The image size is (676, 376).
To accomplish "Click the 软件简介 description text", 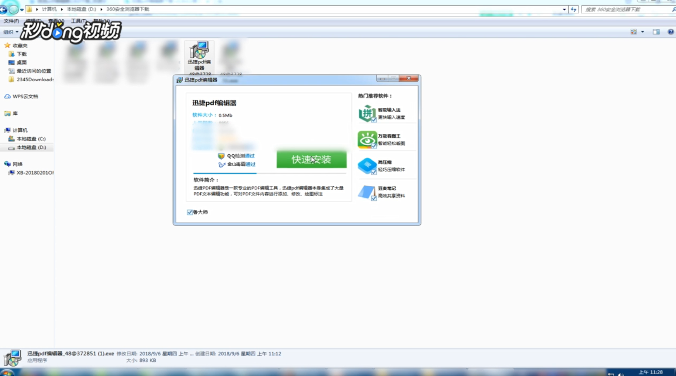I will coord(269,191).
